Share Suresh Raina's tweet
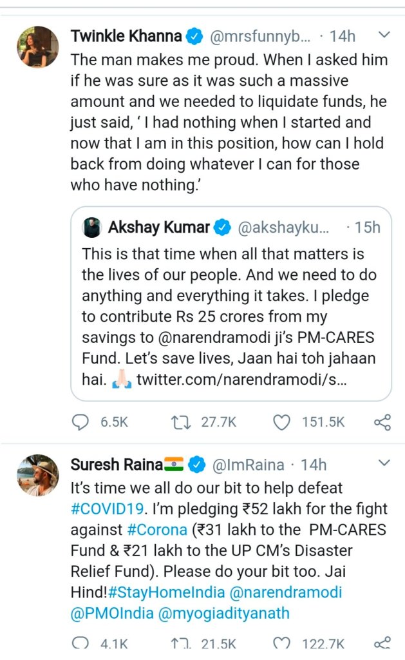The image size is (405, 660). point(382,644)
